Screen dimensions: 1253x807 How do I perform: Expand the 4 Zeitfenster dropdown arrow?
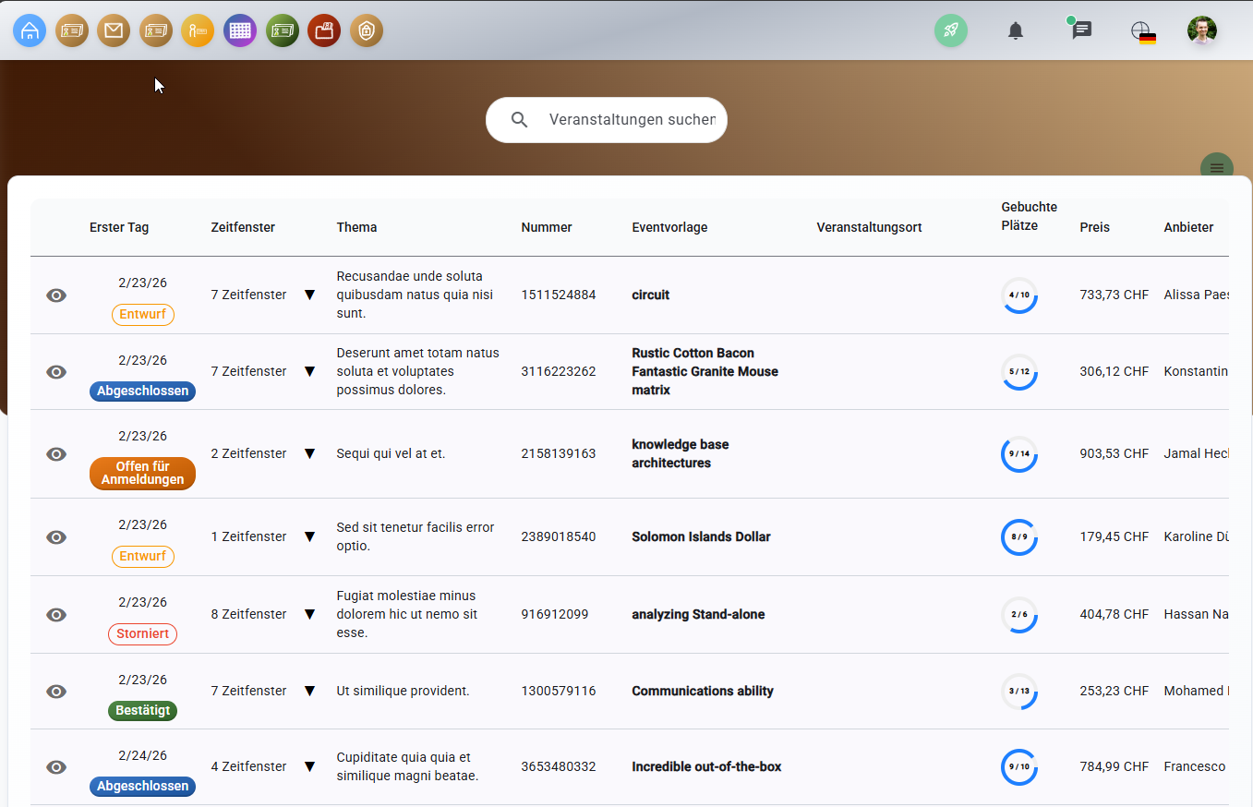click(310, 767)
